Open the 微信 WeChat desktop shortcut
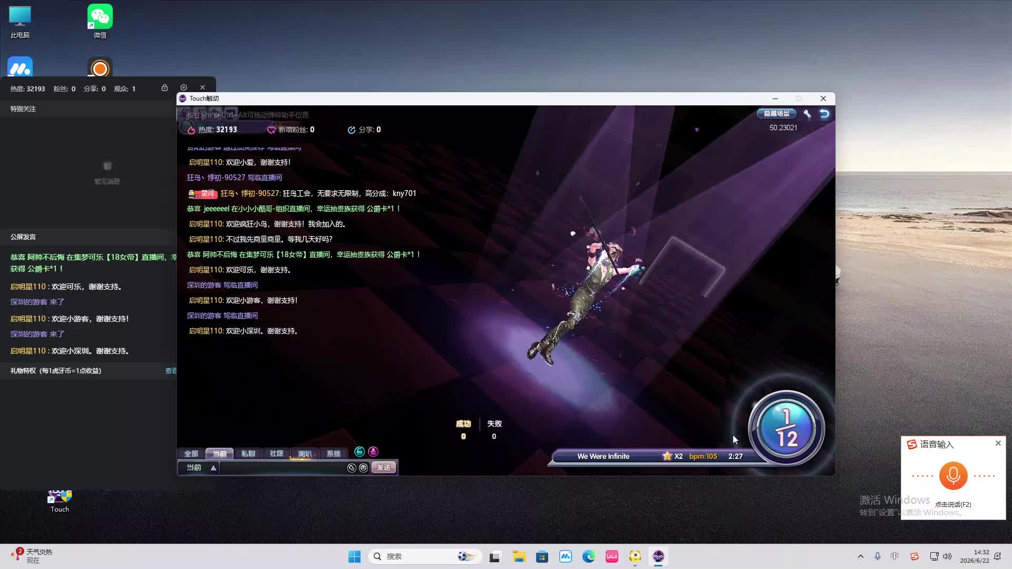1012x569 pixels. click(100, 21)
